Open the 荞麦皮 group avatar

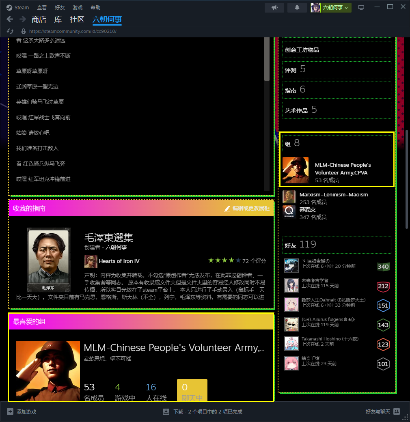click(289, 212)
